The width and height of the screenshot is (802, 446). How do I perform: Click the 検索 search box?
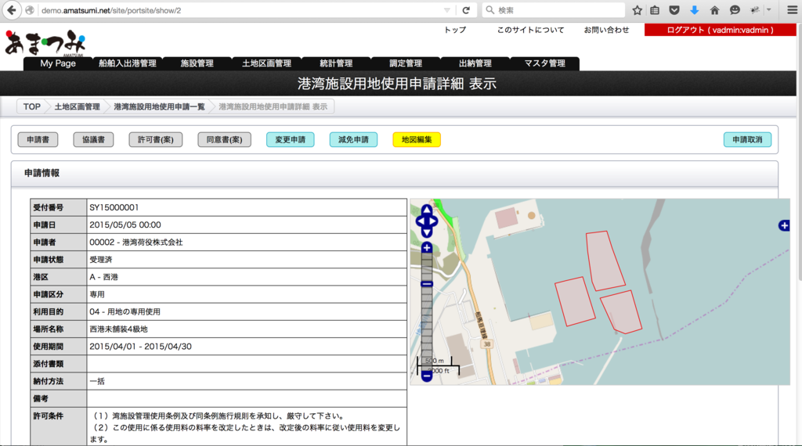[554, 10]
